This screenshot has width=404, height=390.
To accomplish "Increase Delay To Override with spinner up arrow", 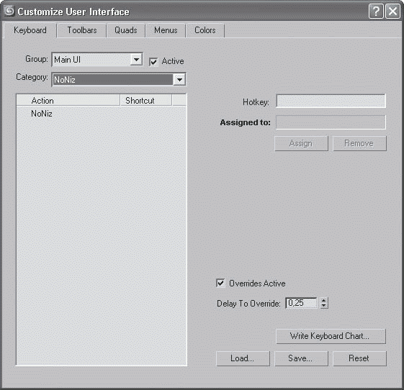I will 324,301.
